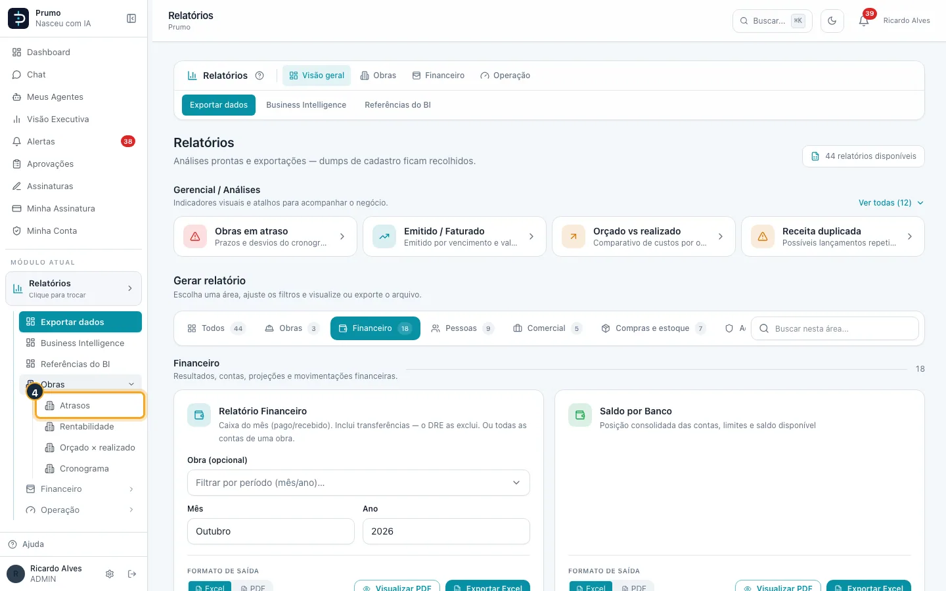The image size is (946, 591).
Task: Open Orçado vs realizado analysis
Action: pos(644,236)
